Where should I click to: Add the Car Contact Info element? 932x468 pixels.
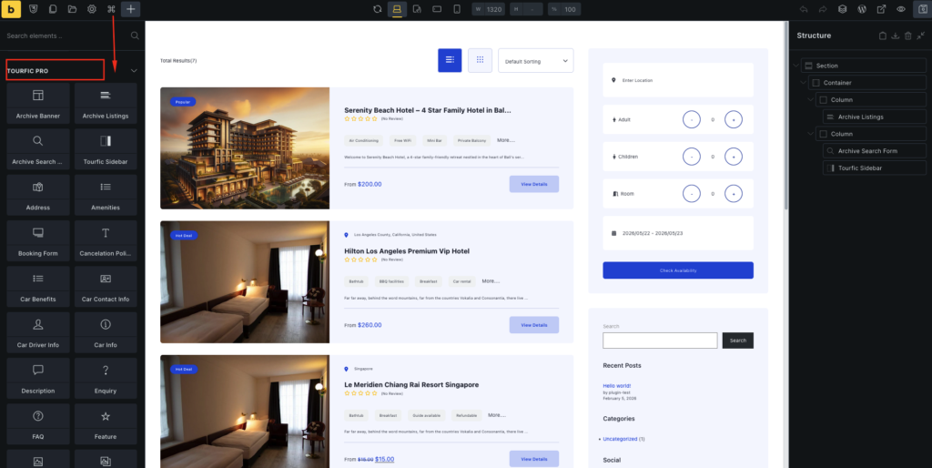(x=106, y=286)
